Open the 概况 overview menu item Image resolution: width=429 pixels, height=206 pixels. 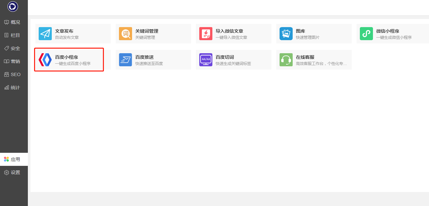click(14, 22)
